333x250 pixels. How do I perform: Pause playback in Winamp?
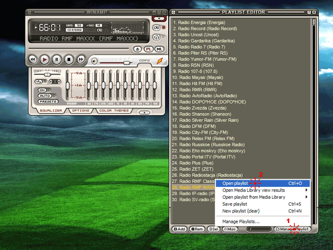pos(57,60)
